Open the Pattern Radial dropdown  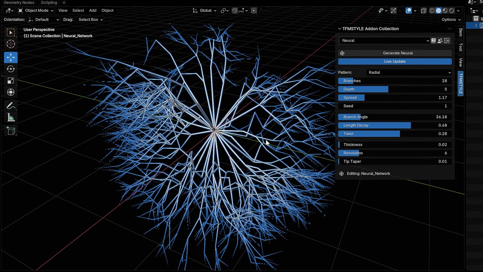(409, 73)
